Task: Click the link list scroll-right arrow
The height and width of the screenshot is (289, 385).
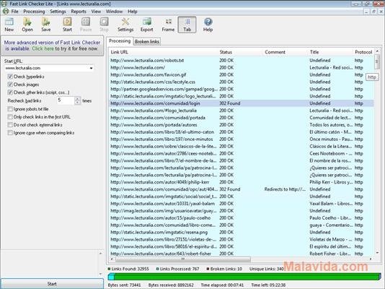Action: (371, 259)
